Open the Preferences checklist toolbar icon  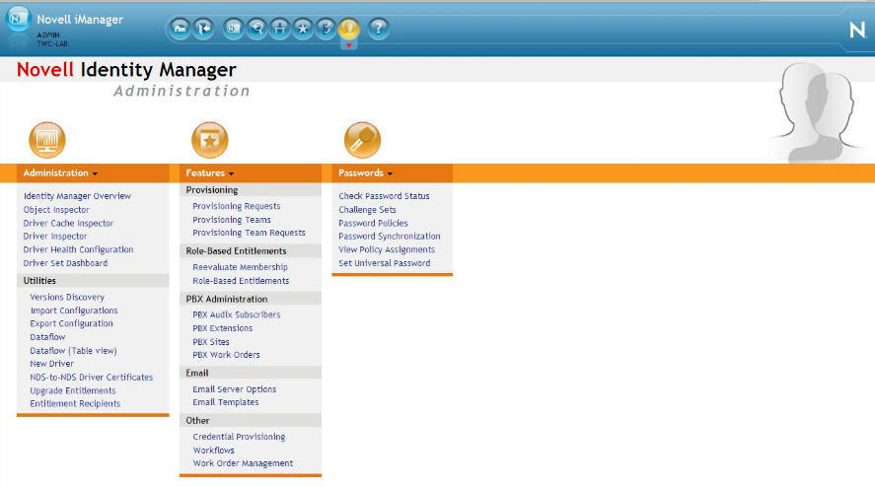(326, 28)
